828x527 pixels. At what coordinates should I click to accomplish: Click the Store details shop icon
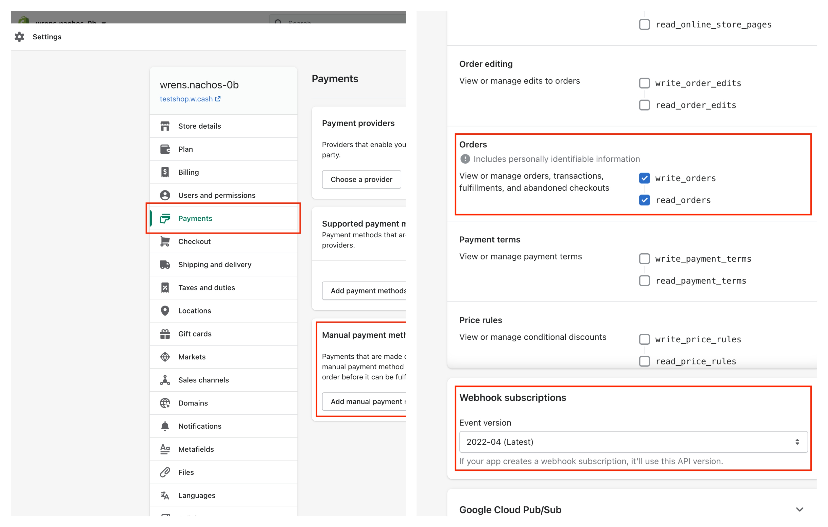point(165,126)
